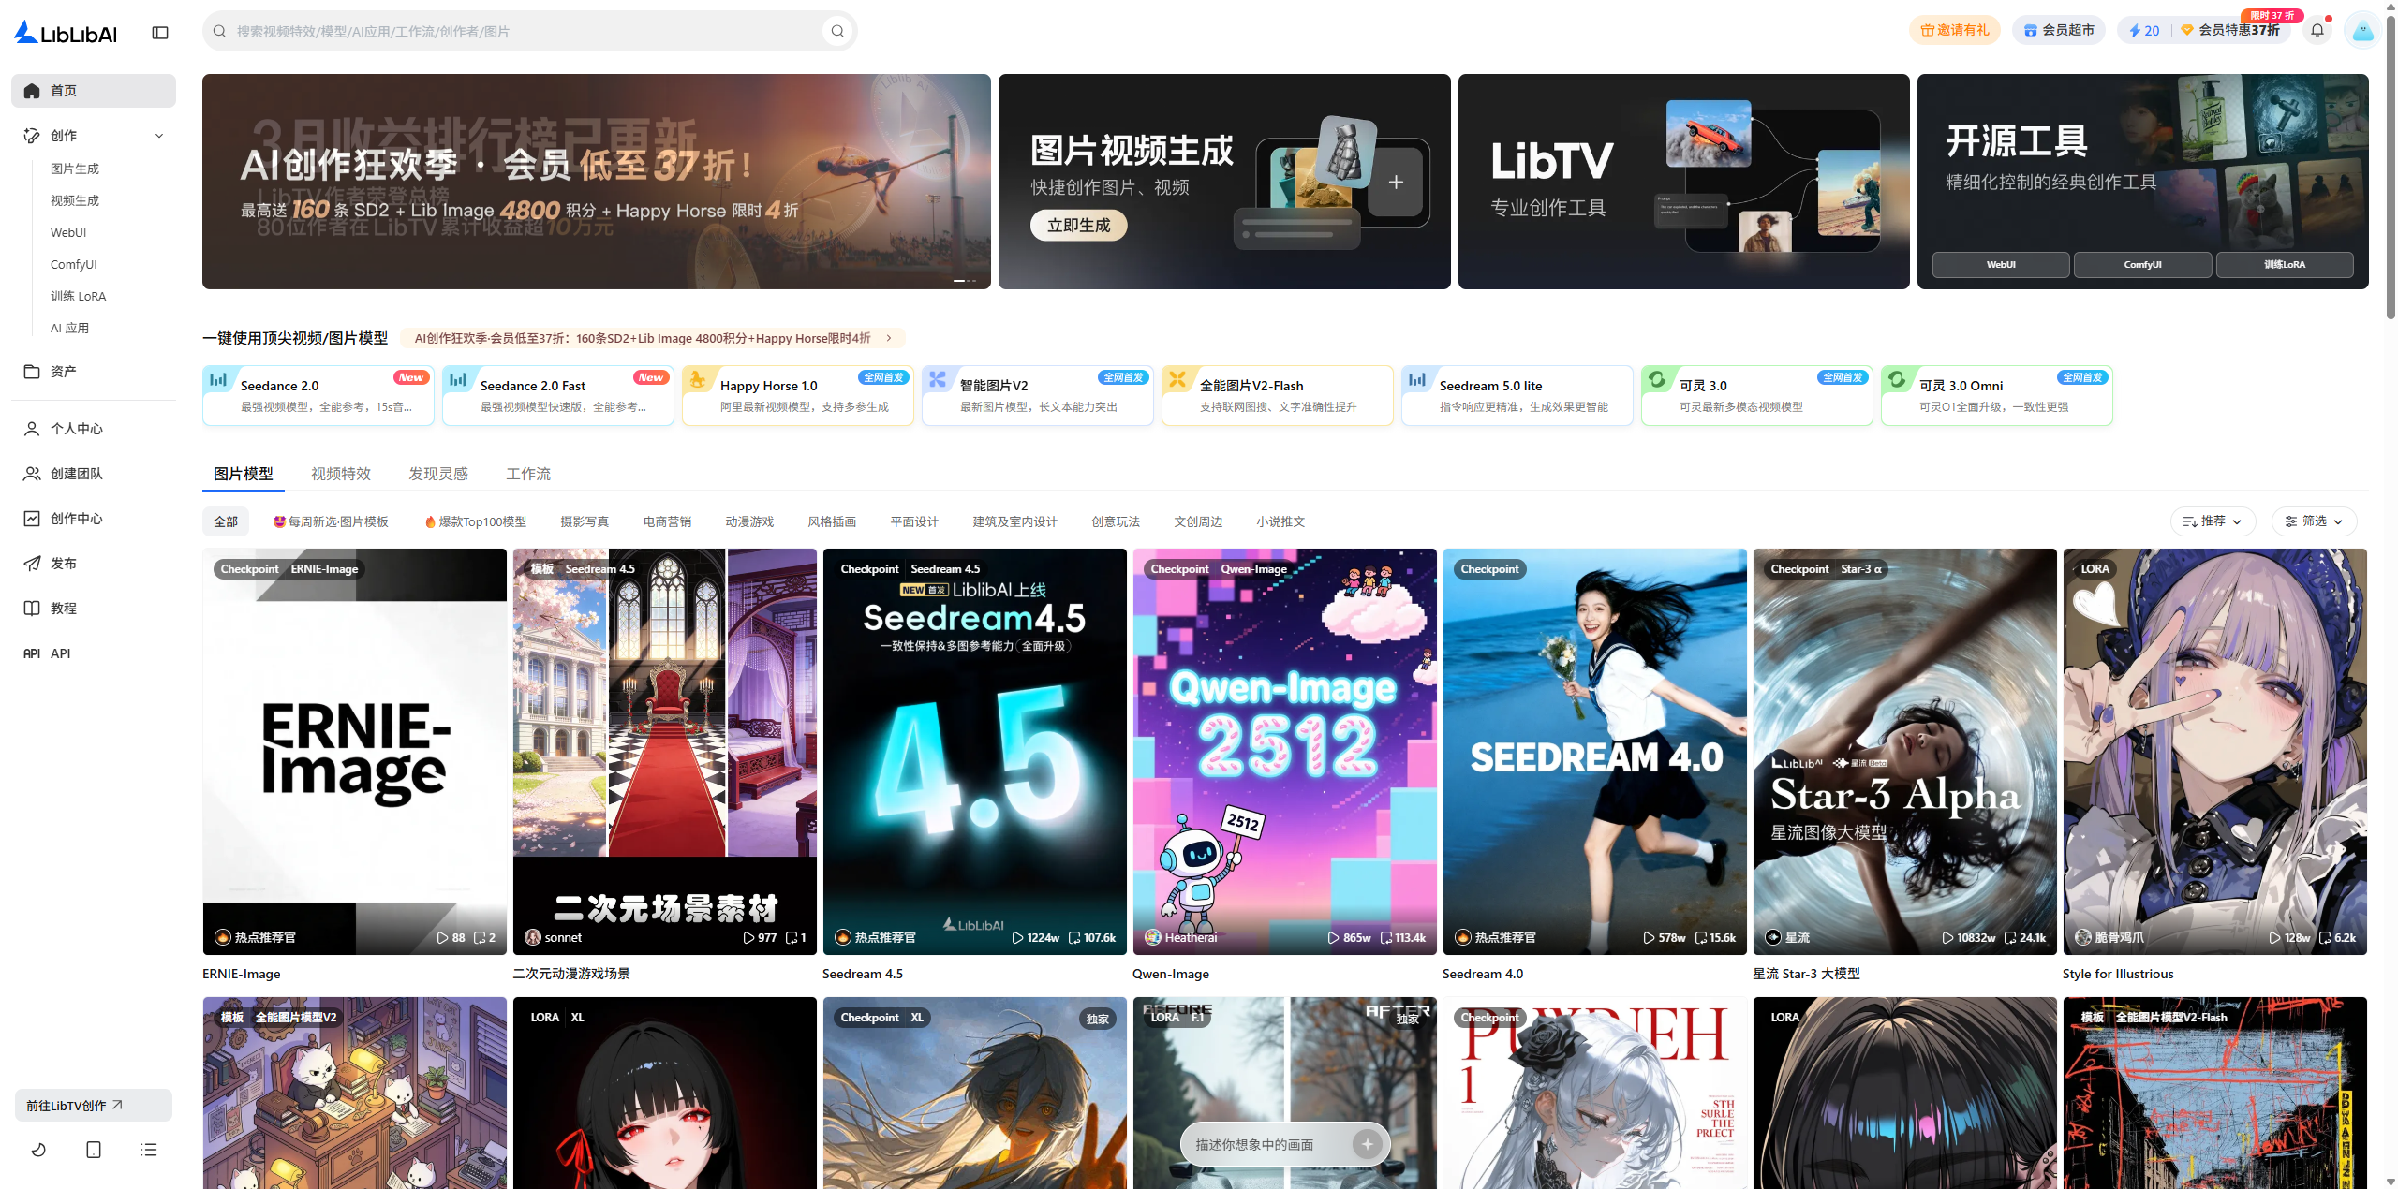Open the Seedream 4.5 model card
The image size is (2398, 1189).
974,752
